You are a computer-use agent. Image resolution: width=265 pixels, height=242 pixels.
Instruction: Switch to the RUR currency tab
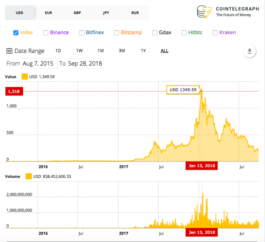[135, 13]
